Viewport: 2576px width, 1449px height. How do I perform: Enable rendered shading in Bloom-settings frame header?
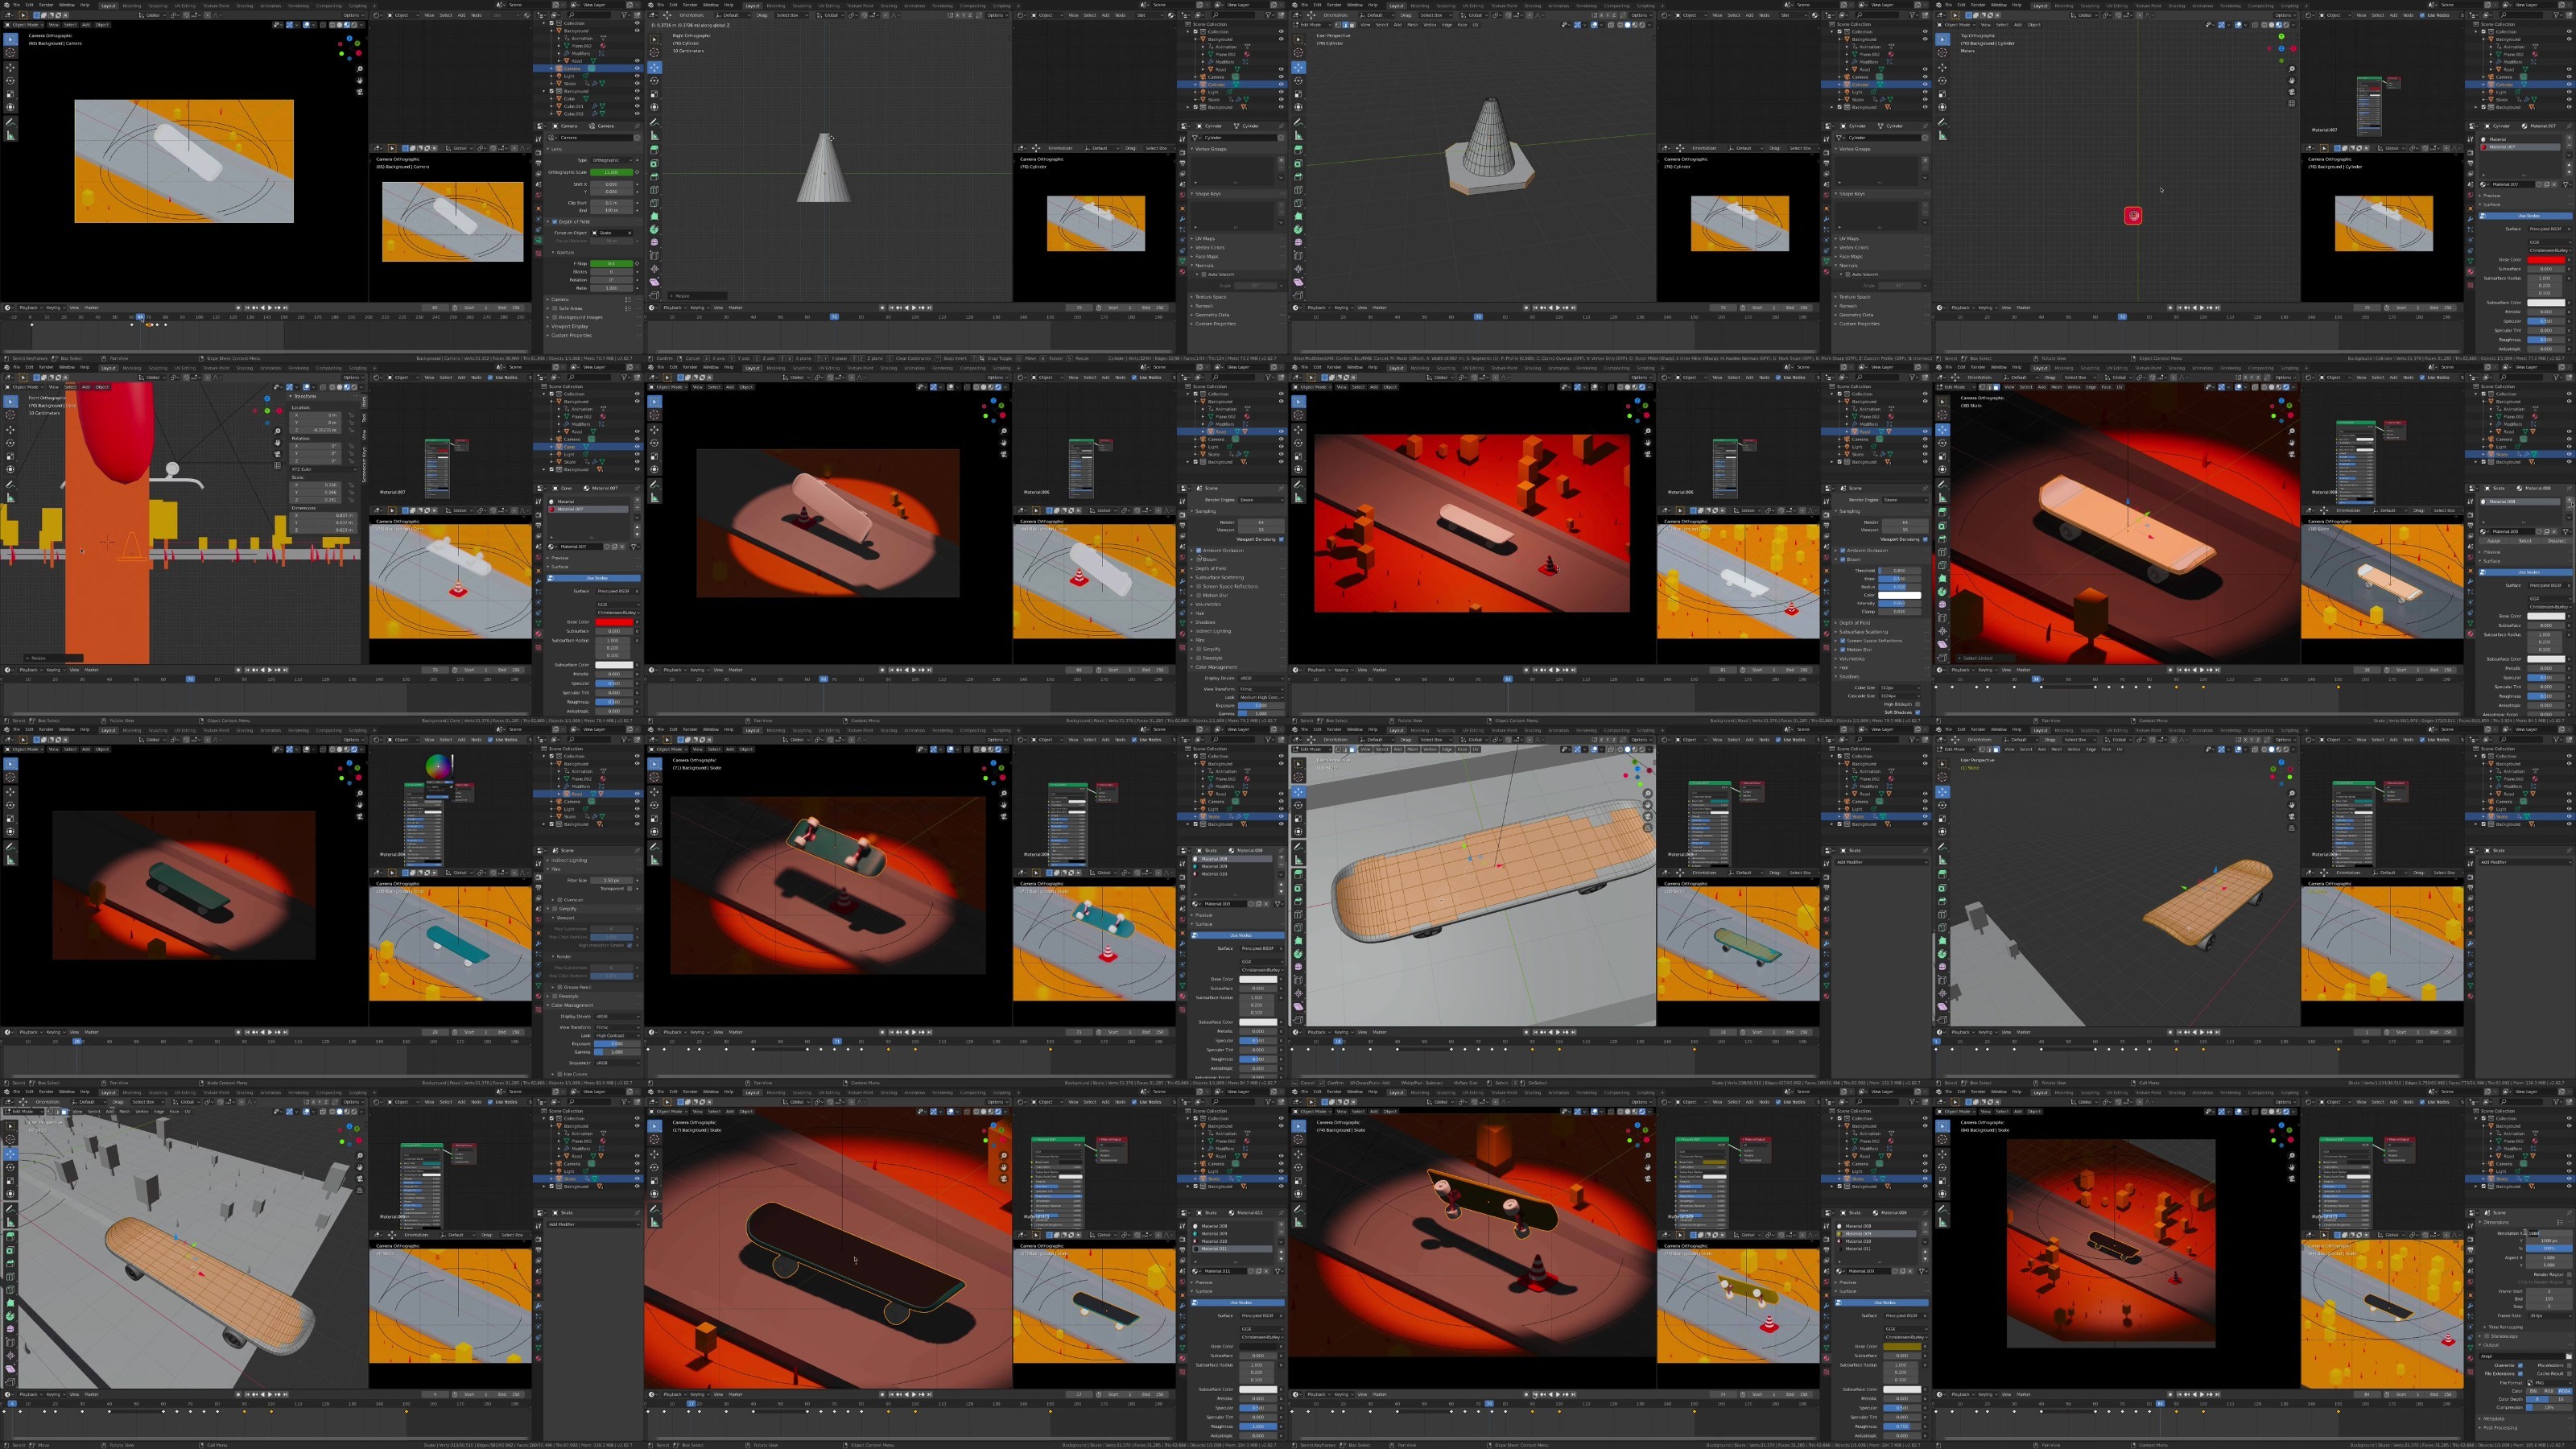coord(1642,387)
